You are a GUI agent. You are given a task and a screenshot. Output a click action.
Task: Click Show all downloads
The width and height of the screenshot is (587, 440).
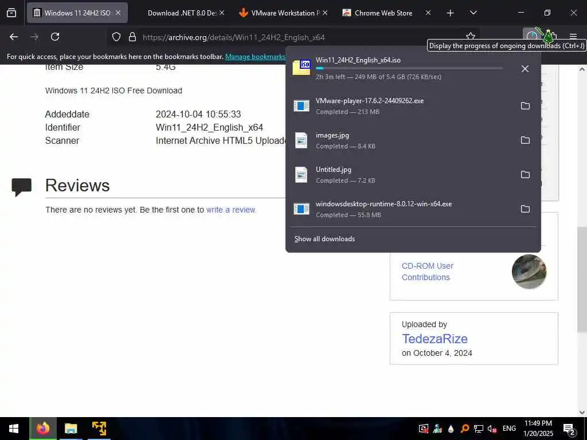324,239
